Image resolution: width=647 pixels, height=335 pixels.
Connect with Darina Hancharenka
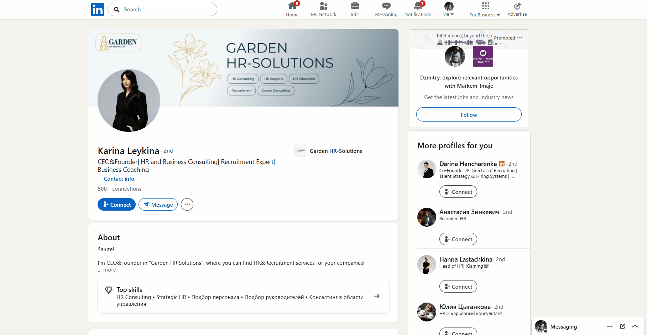pyautogui.click(x=458, y=192)
